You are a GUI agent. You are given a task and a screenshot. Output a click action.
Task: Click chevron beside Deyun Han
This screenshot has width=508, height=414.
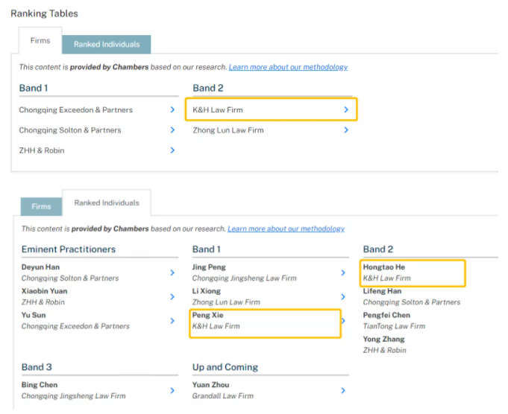172,273
